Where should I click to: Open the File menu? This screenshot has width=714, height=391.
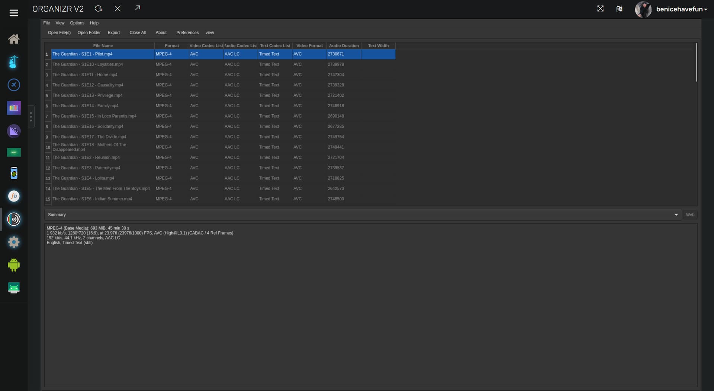[x=46, y=23]
